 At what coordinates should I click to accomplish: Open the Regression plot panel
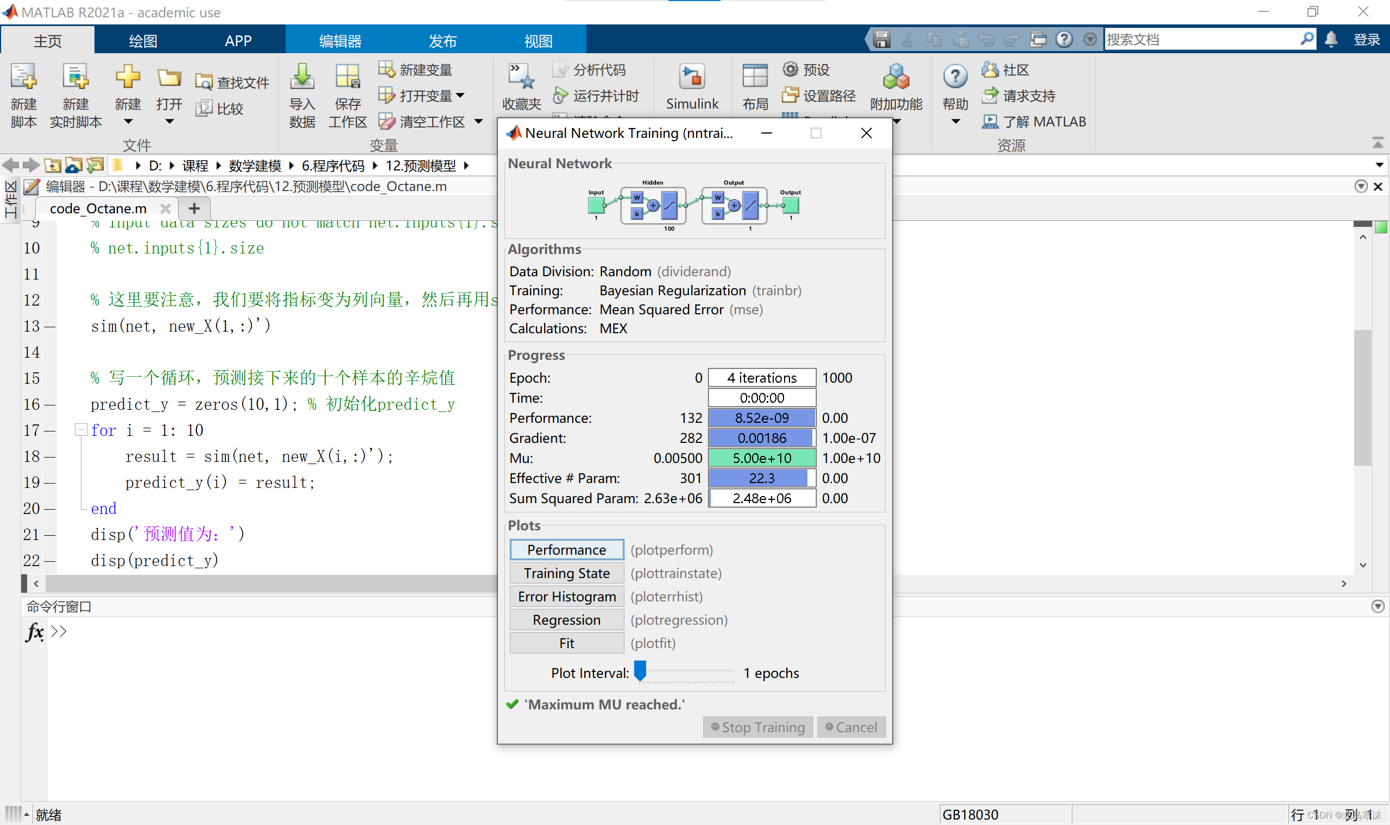(x=566, y=619)
